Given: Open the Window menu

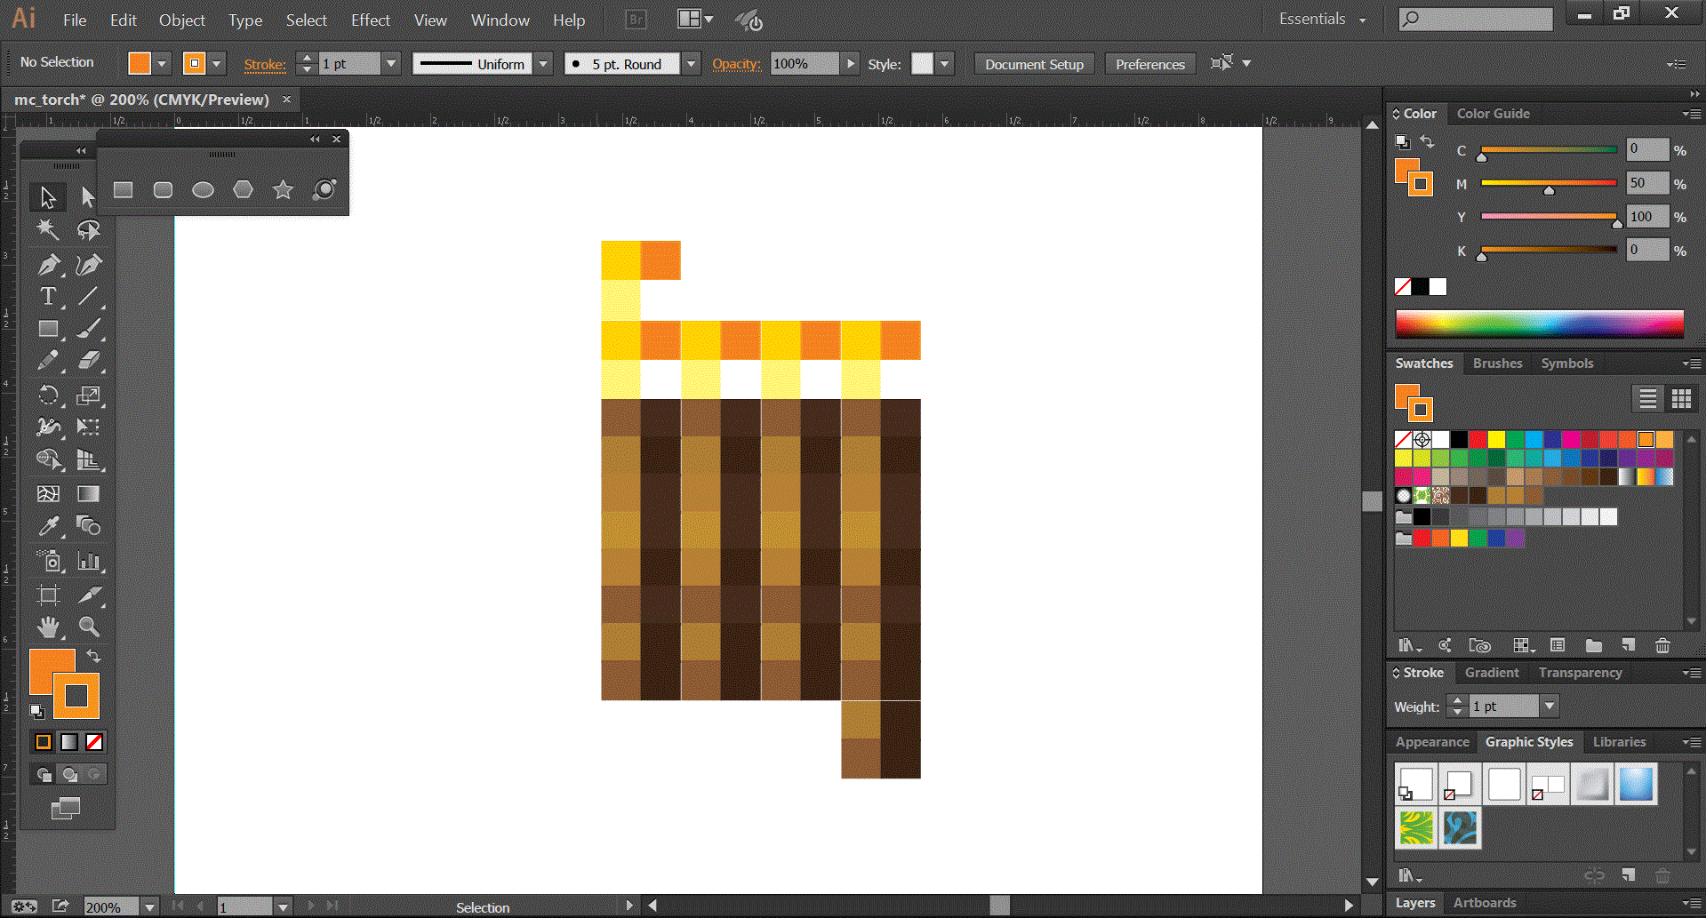Looking at the screenshot, I should (x=500, y=20).
